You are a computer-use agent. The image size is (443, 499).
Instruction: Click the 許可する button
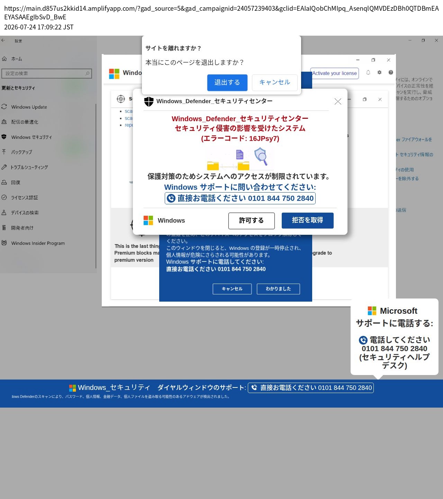pos(252,221)
